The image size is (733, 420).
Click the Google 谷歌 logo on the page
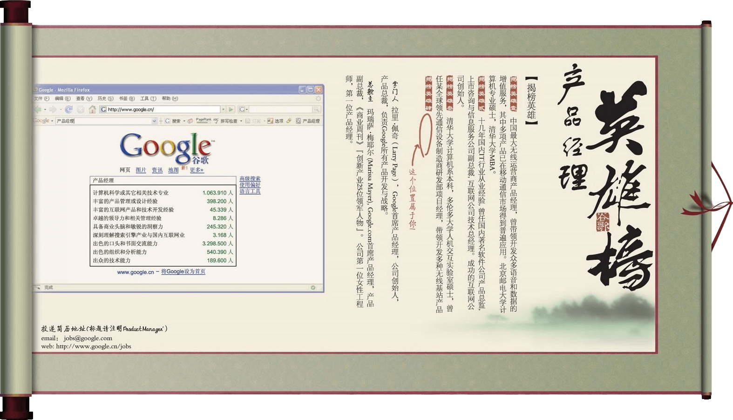tap(167, 149)
